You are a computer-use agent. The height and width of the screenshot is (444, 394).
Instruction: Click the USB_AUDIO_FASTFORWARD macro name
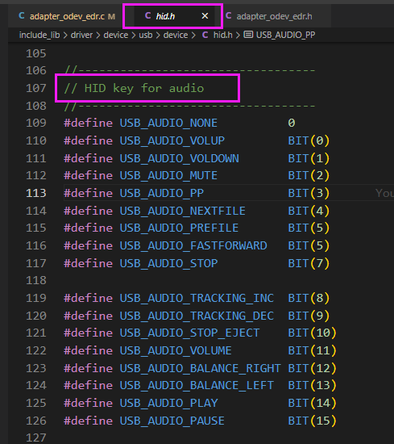coord(193,245)
